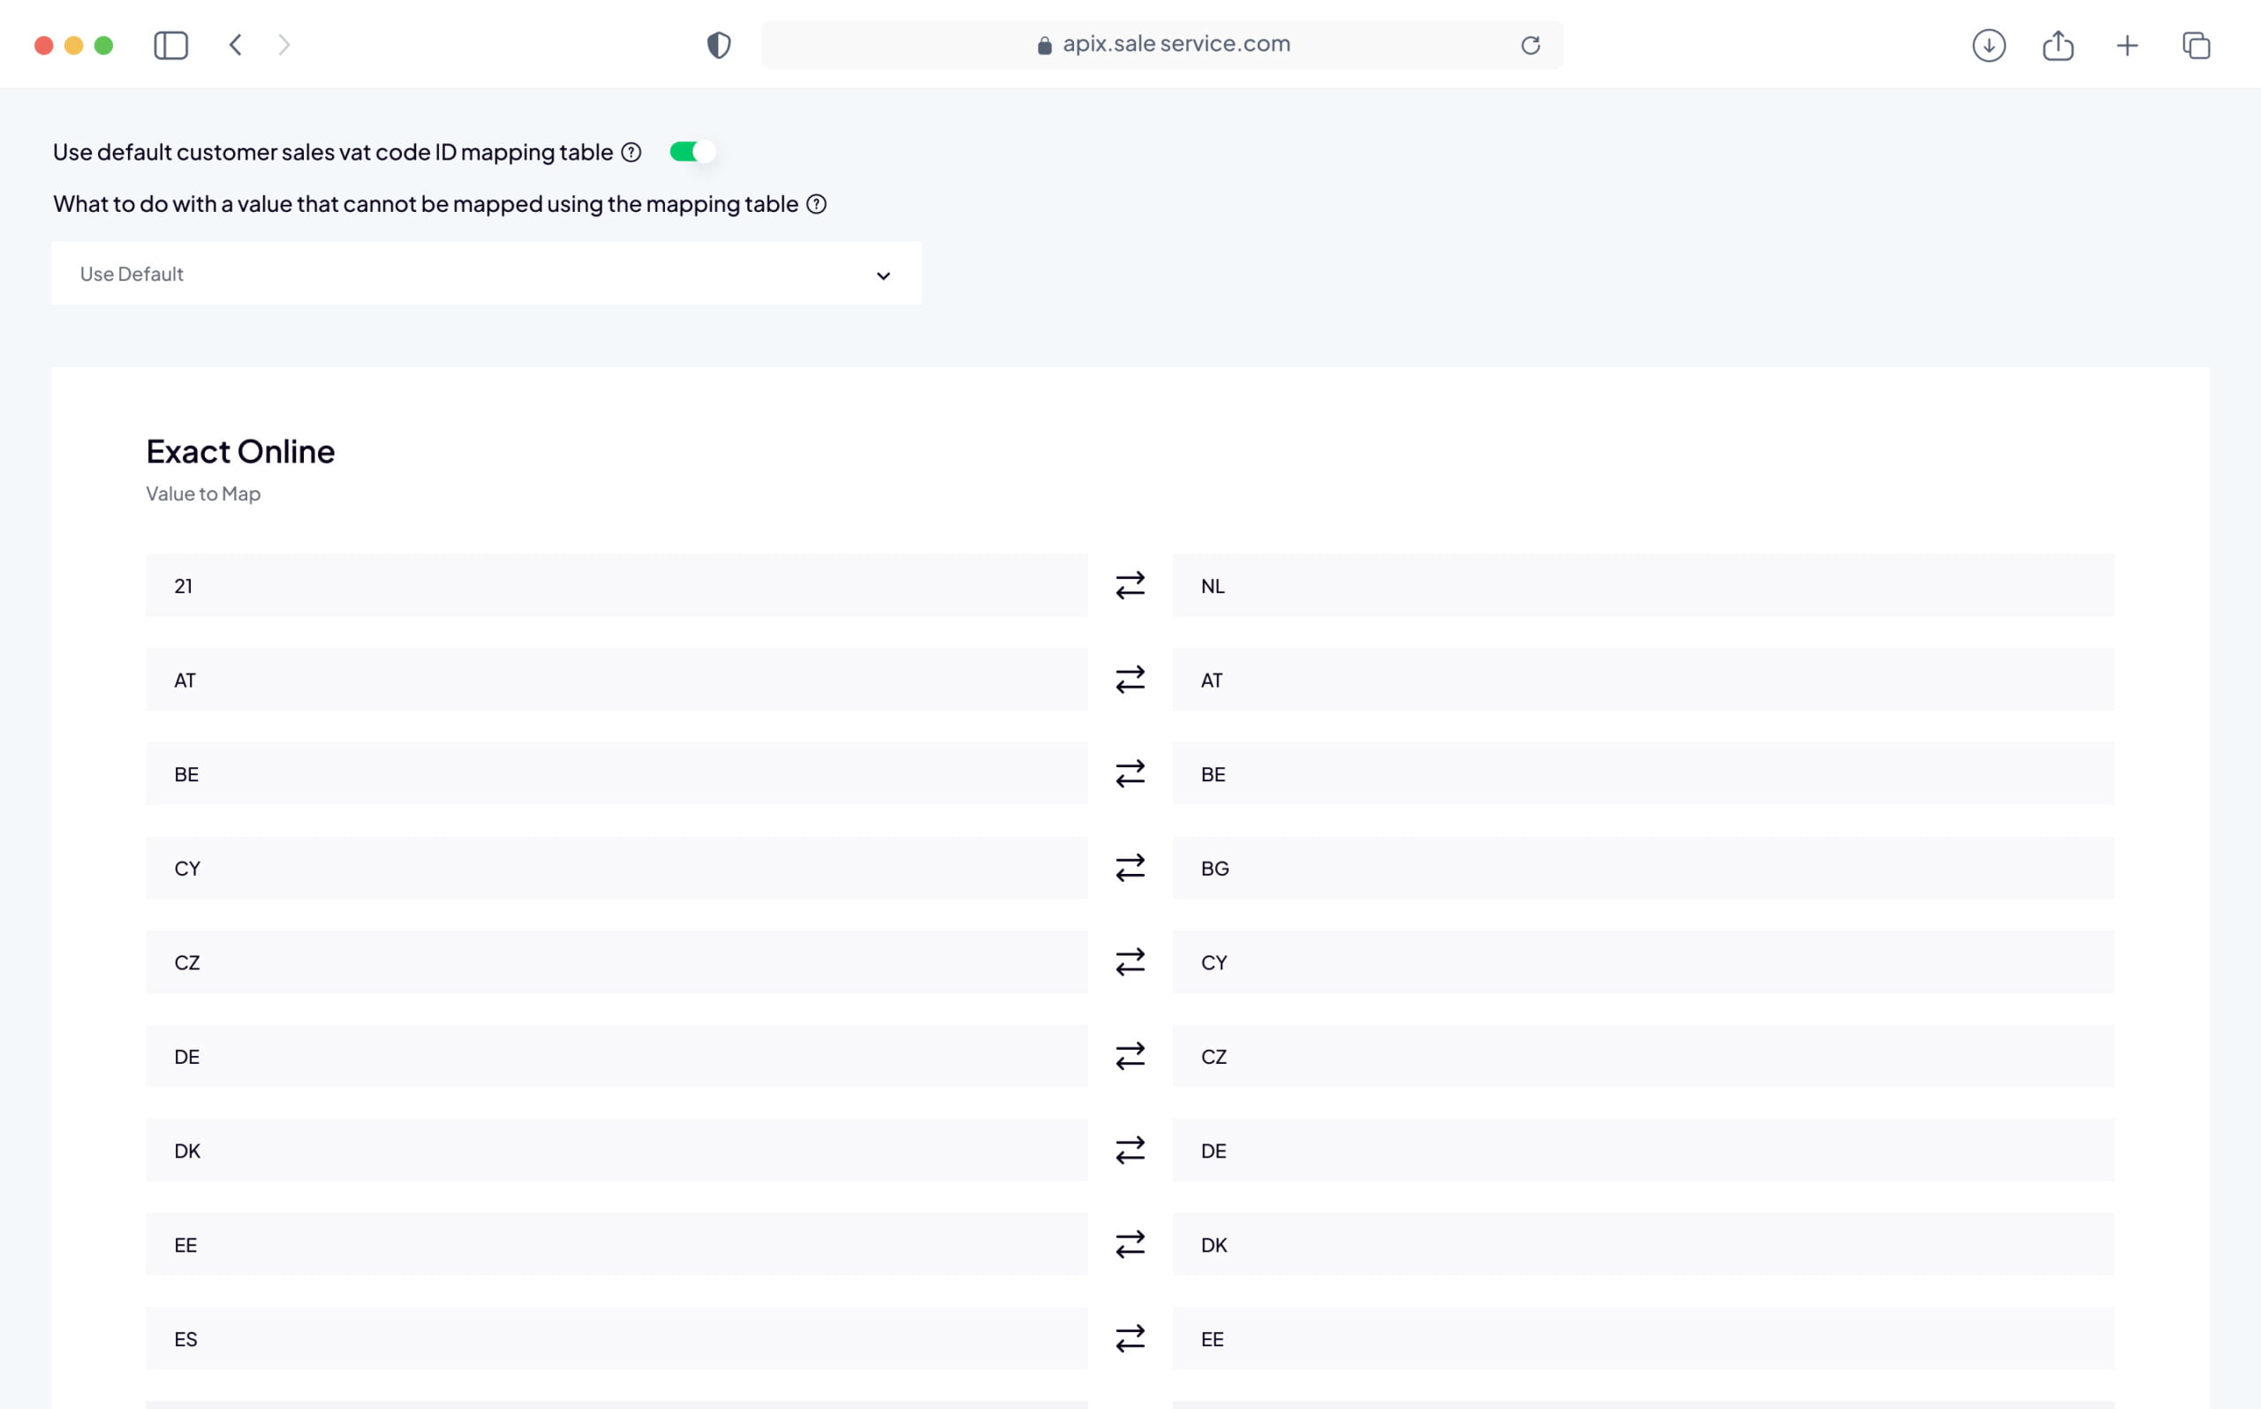
Task: Select the left field containing CY
Action: (617, 868)
